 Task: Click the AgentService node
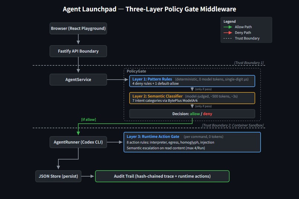[x=78, y=79]
